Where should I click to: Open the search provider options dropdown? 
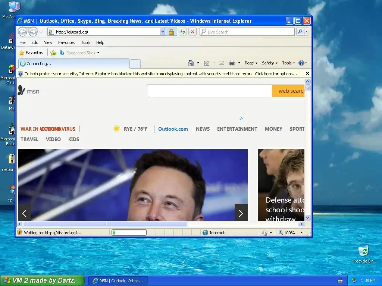coord(307,32)
